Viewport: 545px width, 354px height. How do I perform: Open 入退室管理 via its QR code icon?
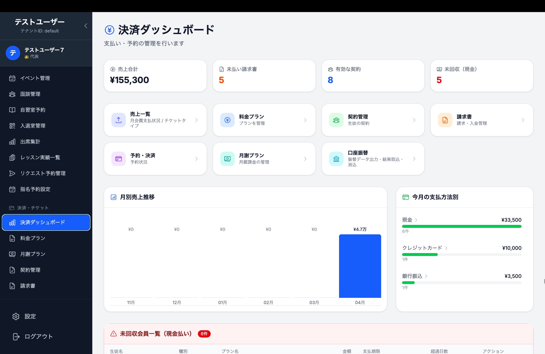[x=12, y=126]
